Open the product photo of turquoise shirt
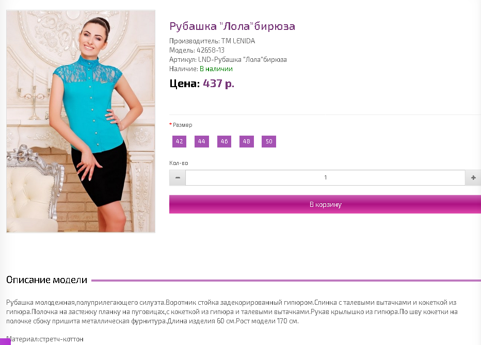This screenshot has width=481, height=345. click(x=81, y=121)
